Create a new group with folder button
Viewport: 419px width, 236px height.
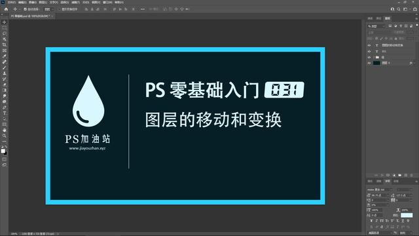pos(400,175)
